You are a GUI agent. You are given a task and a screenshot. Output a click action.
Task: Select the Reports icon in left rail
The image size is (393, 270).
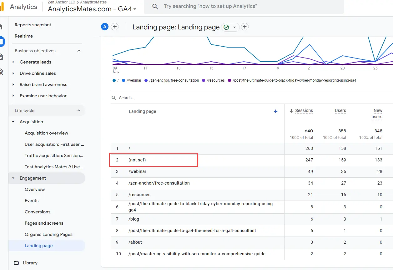tap(2, 41)
